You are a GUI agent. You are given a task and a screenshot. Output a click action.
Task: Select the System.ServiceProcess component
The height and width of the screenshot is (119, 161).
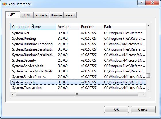point(78,77)
